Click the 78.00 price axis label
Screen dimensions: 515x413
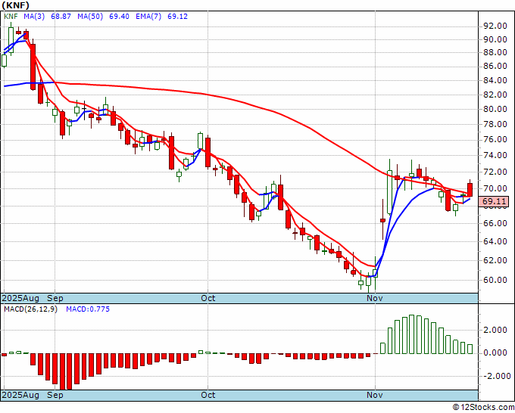click(x=495, y=124)
